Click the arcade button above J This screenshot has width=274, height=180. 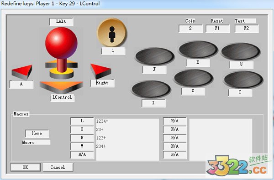(x=155, y=56)
